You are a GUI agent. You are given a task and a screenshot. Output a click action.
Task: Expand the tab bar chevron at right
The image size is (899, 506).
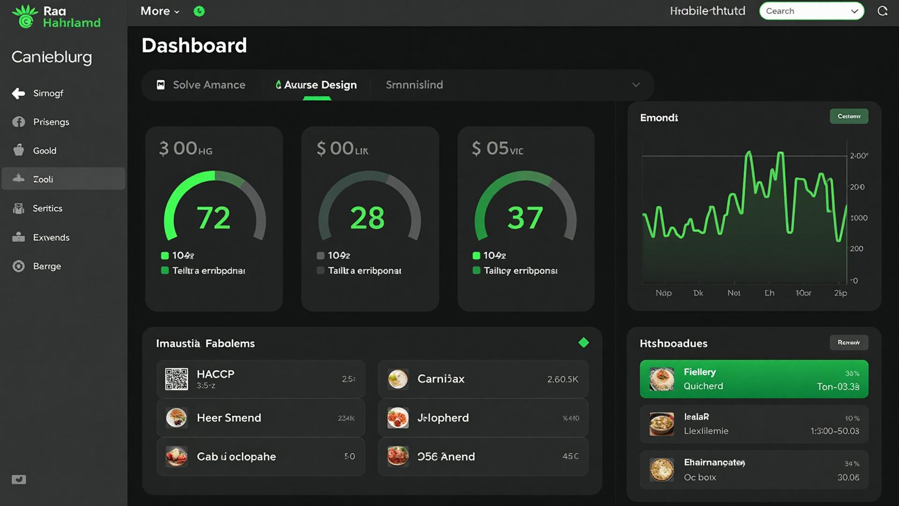pyautogui.click(x=636, y=85)
